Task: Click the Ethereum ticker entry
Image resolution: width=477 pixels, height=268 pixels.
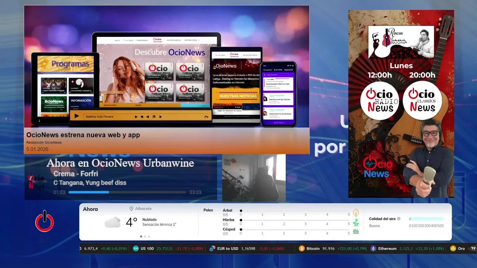Action: point(407,249)
